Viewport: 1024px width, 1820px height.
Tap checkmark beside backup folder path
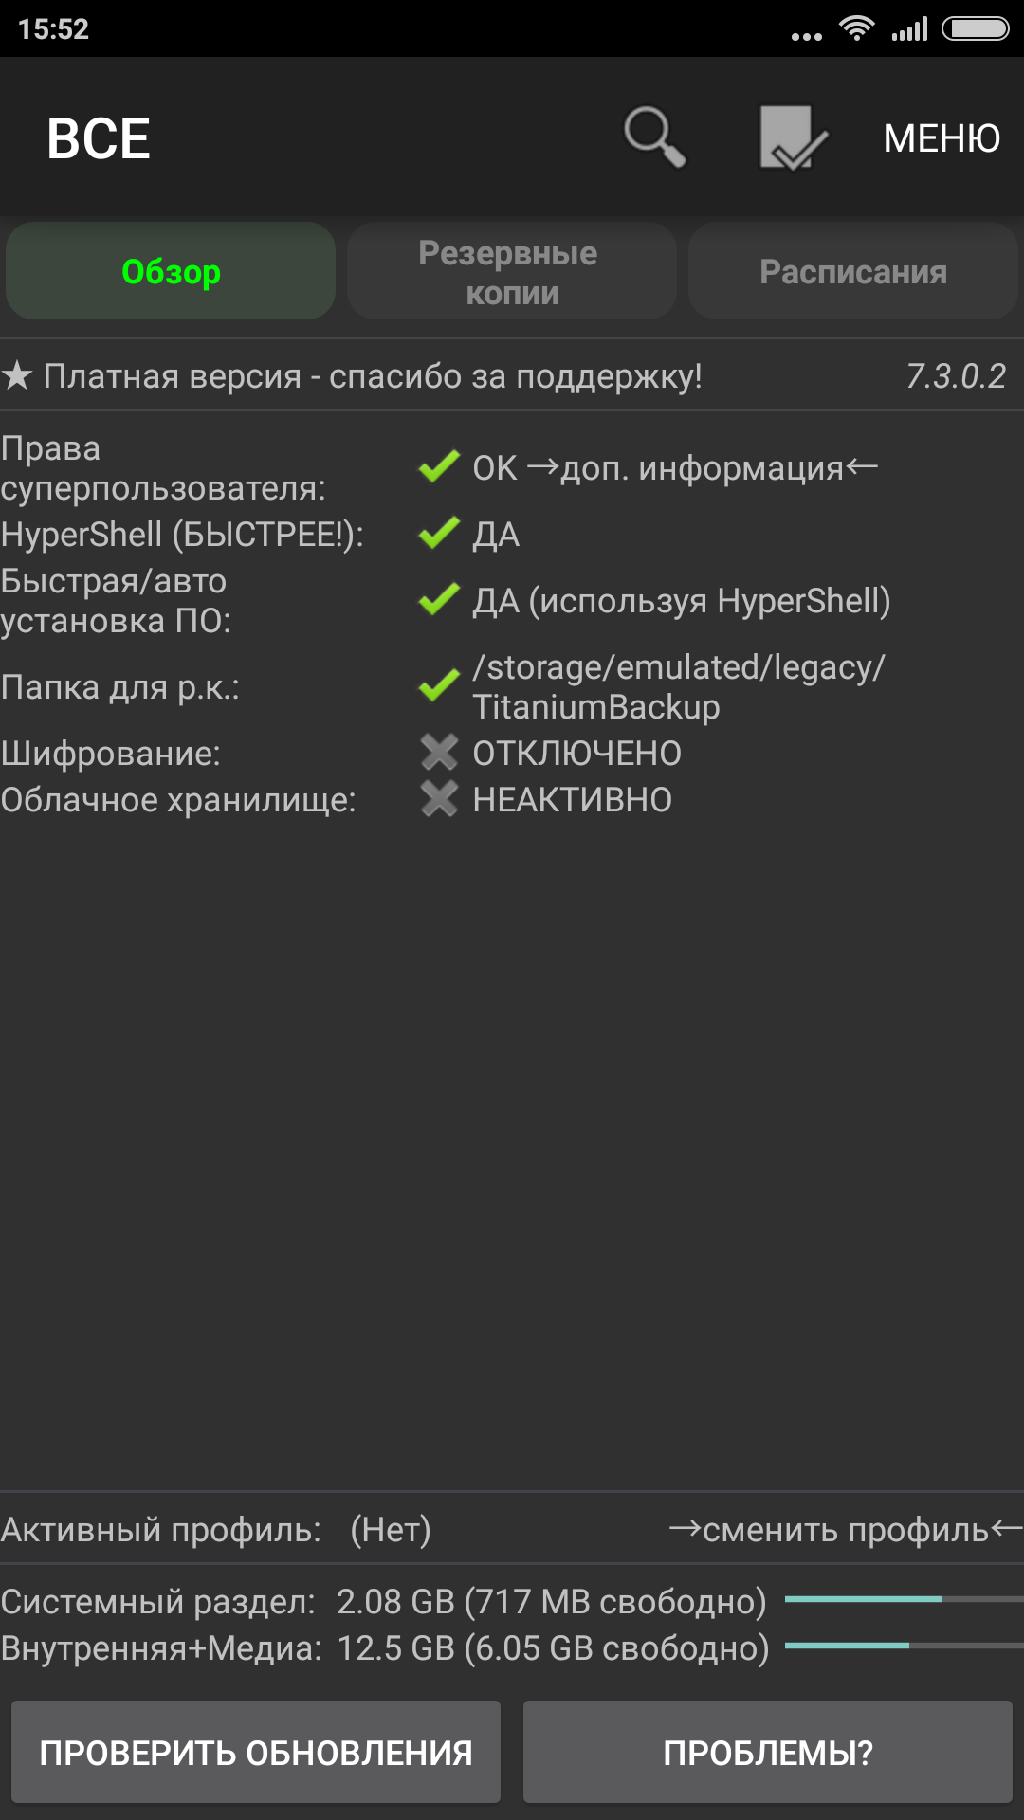coord(439,686)
